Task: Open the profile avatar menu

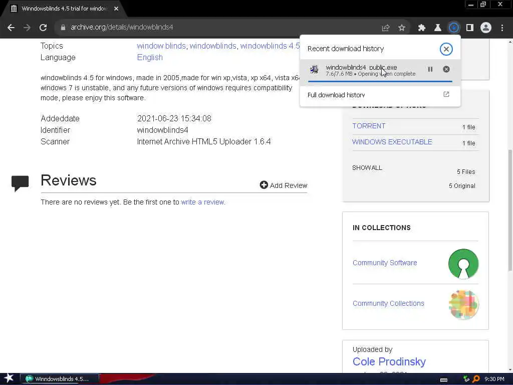Action: [486, 28]
